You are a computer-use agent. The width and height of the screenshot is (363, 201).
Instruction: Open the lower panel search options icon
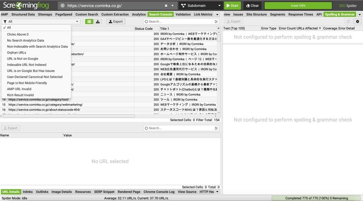pos(216,128)
